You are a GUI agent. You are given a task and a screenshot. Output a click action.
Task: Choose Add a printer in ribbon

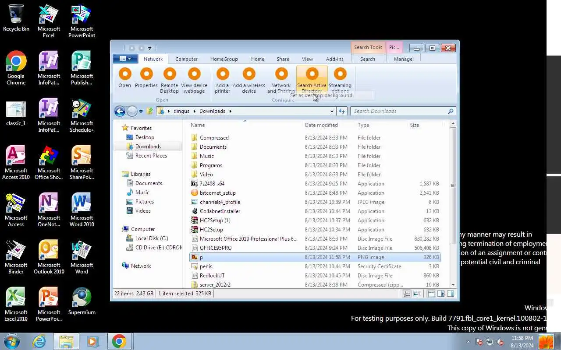coord(222,80)
